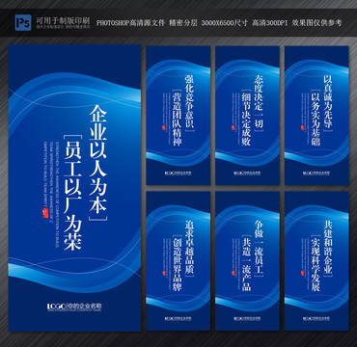Viewport: 357px width, 347px height.
Task: Select the large 企业以人为本 poster
Action: [74, 188]
